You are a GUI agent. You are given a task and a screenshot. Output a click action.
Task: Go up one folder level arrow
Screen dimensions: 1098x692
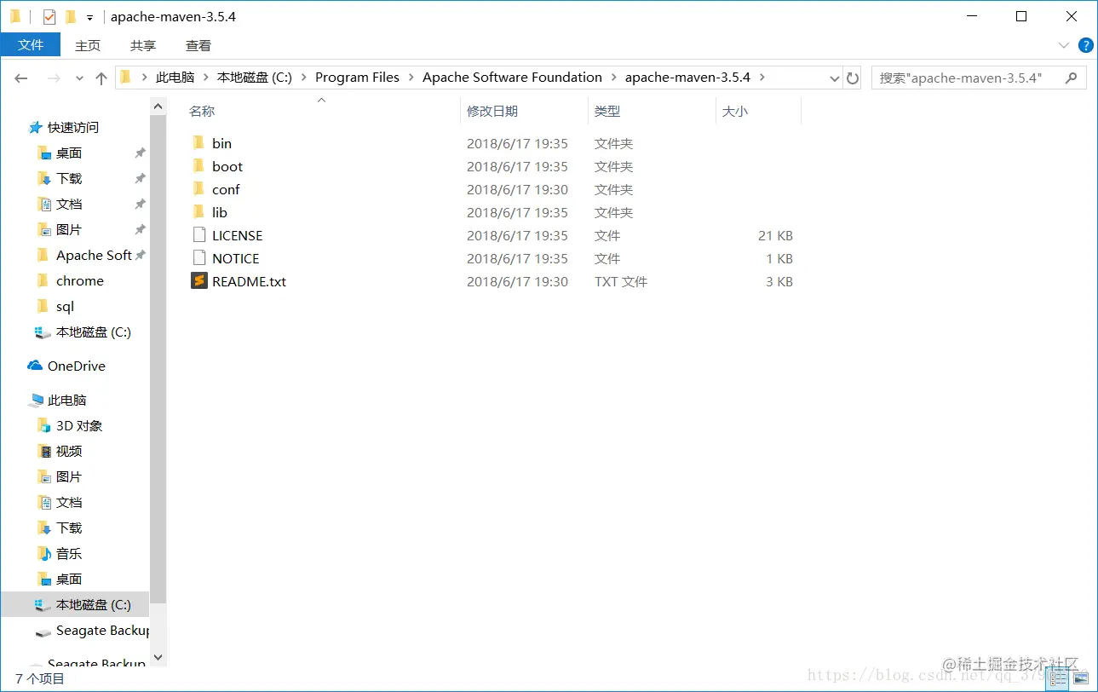[101, 78]
